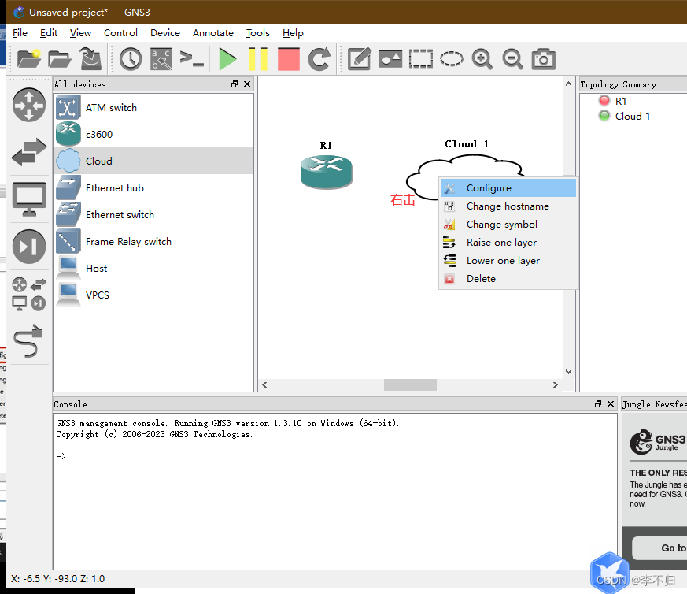Click canvas vertical scrollbar up arrow

[x=568, y=84]
